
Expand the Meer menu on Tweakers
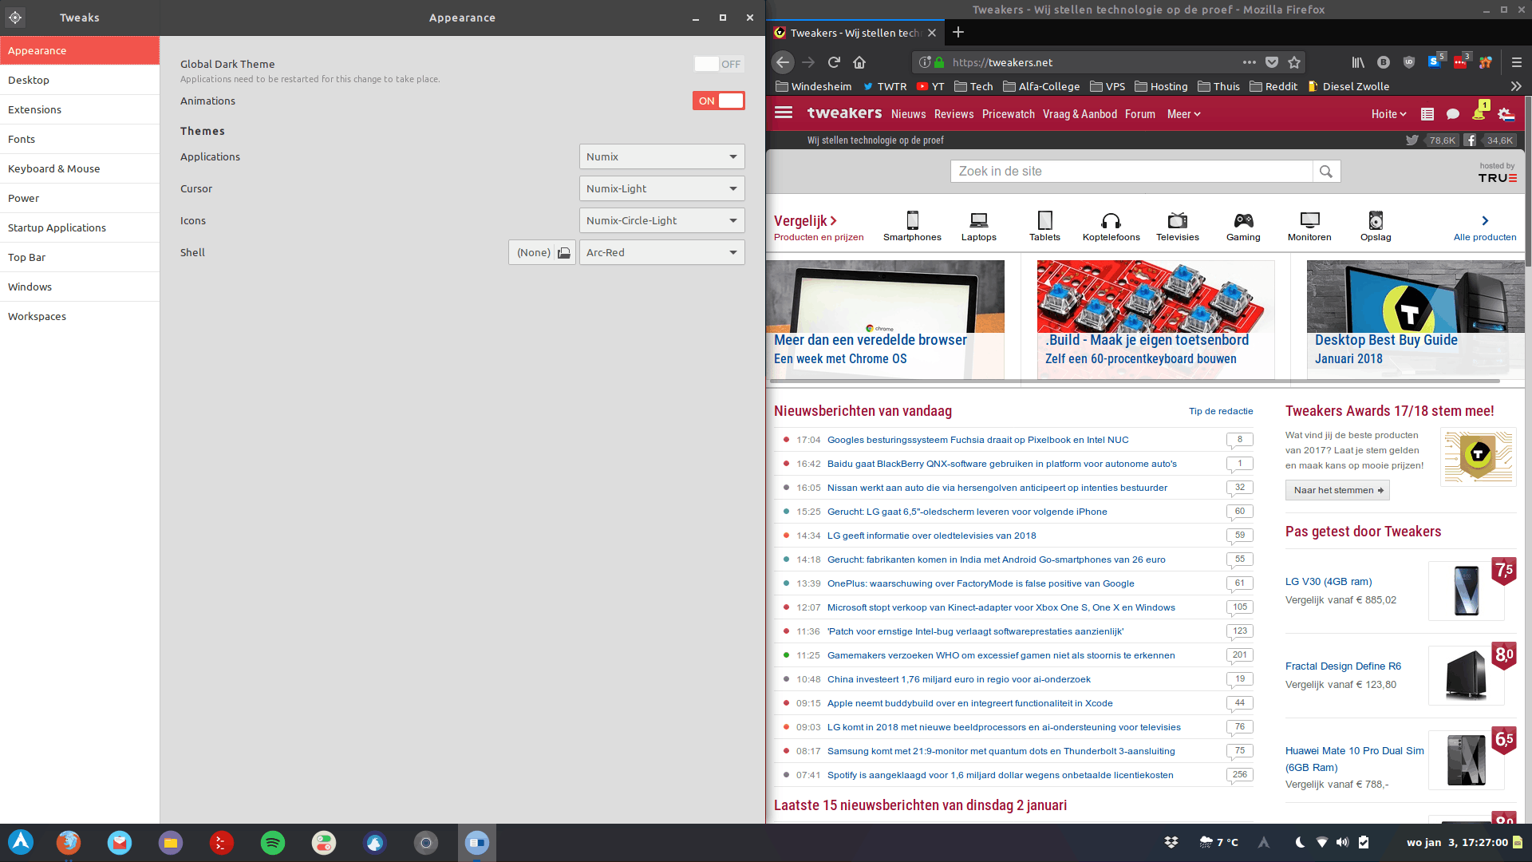click(x=1183, y=114)
